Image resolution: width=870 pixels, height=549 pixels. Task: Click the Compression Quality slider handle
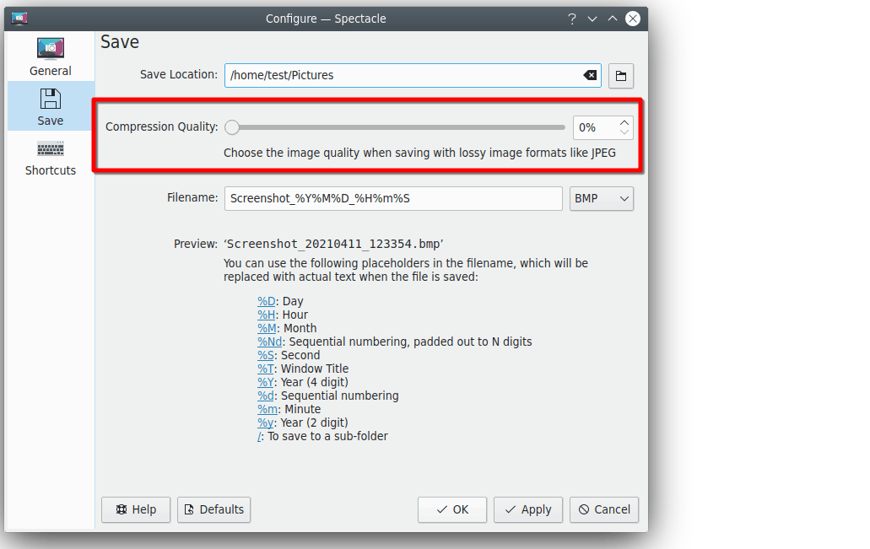pyautogui.click(x=232, y=127)
